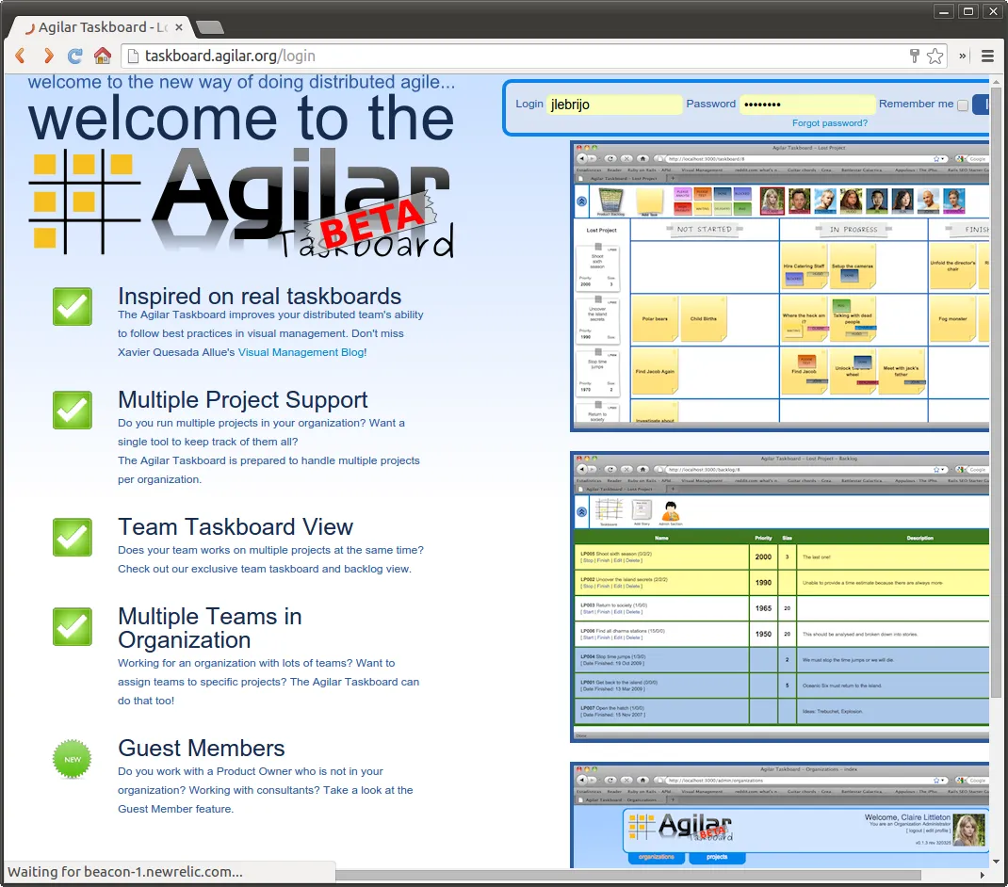Open the saved password key icon
This screenshot has height=887, width=1008.
(914, 56)
